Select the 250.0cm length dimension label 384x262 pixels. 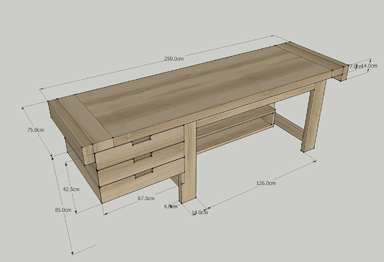(x=174, y=59)
